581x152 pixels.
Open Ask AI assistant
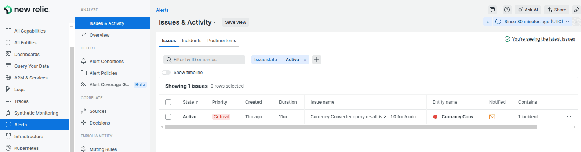[x=527, y=10]
